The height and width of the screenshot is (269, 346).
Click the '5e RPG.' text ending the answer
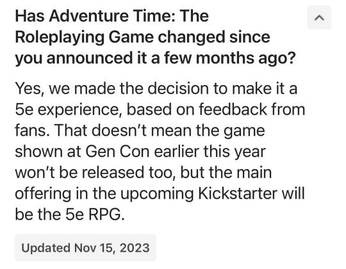click(95, 214)
